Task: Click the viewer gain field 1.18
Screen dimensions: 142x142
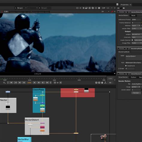Action: tap(6, 12)
